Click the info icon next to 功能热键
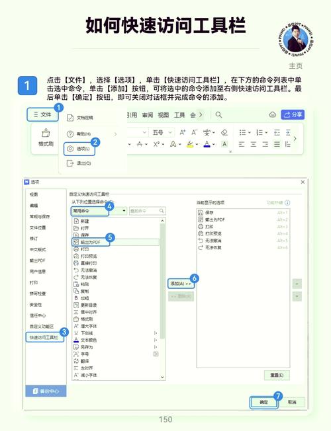 point(287,203)
